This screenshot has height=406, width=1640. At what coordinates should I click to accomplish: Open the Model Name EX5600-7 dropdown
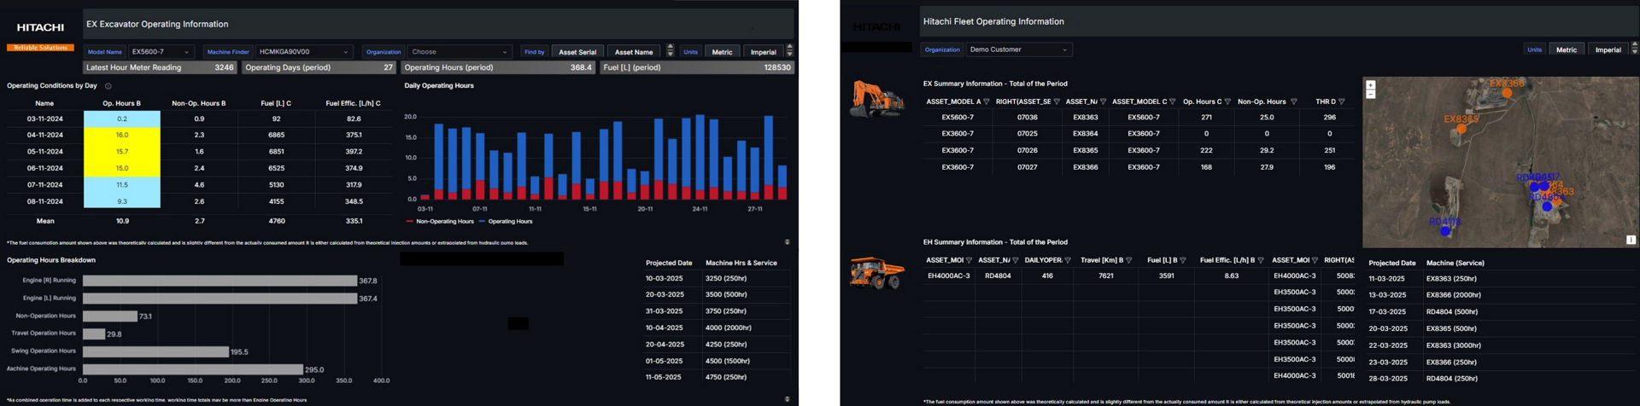pyautogui.click(x=161, y=52)
